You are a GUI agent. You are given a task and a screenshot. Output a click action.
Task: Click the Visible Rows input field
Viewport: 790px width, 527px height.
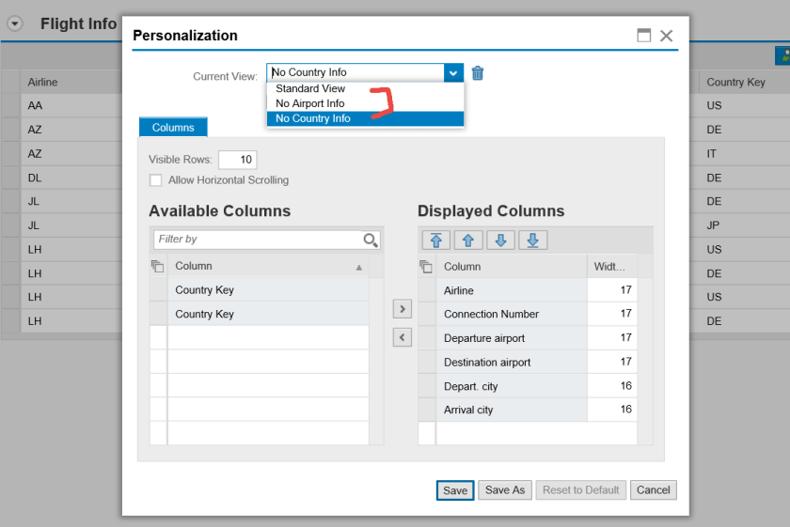click(237, 160)
